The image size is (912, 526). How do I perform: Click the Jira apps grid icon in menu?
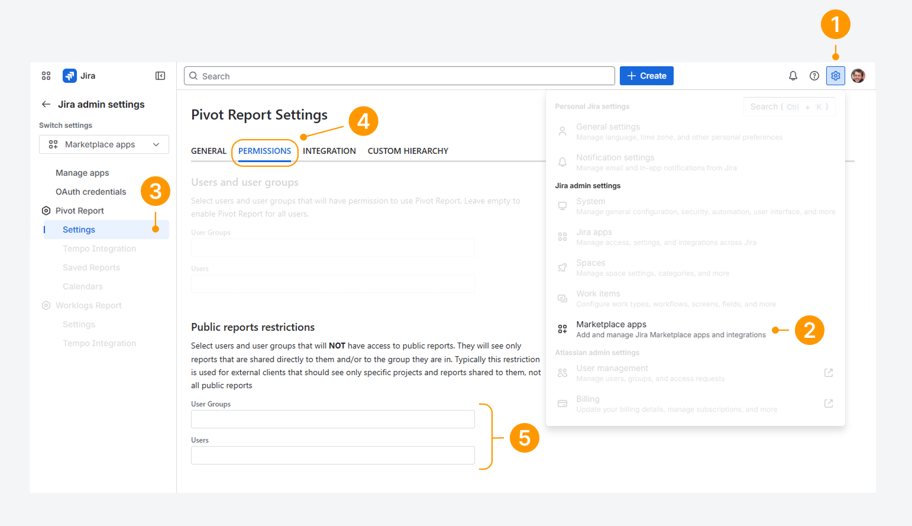coord(562,237)
